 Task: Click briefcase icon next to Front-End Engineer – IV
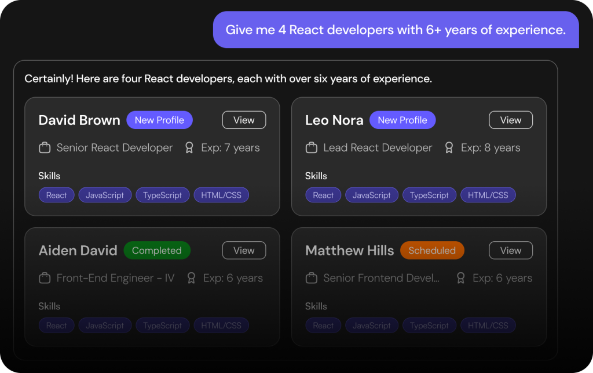pos(45,278)
